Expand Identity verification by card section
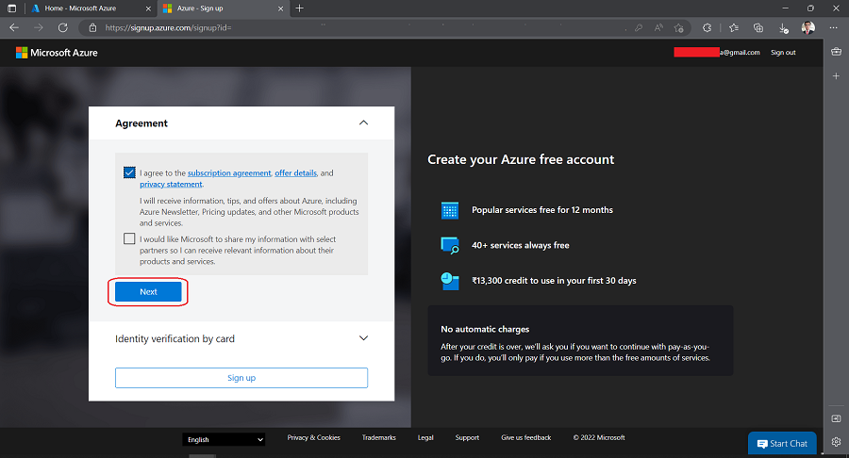The width and height of the screenshot is (849, 458). [x=364, y=338]
